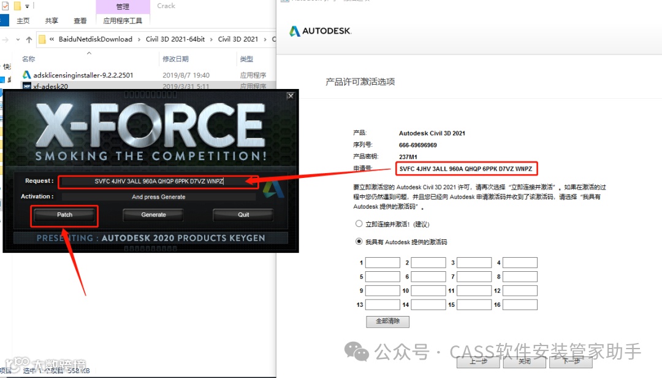Open the 查看 tab in File Explorer

pos(80,21)
